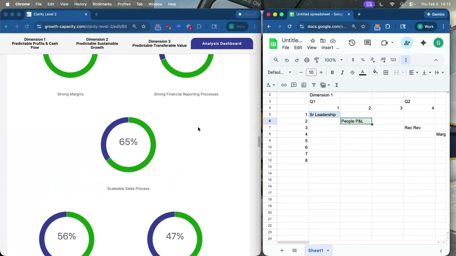Decrease decimal places in Sheets toolbar
The height and width of the screenshot is (256, 456).
click(373, 60)
